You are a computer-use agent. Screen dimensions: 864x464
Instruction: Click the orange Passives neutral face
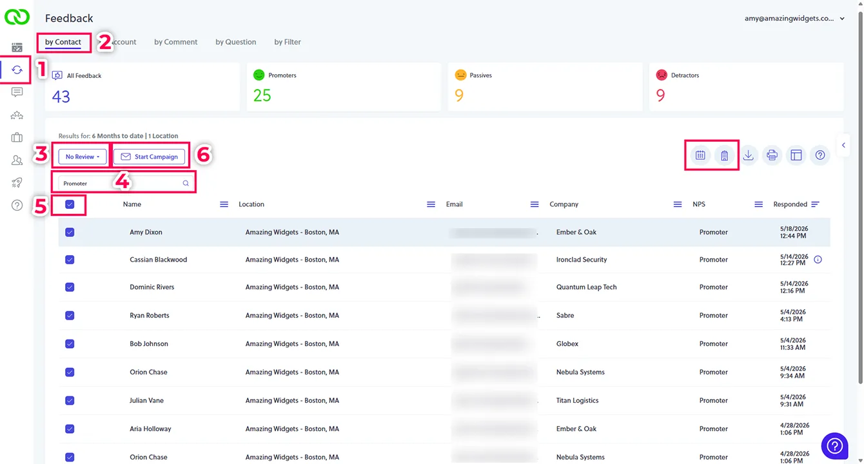pyautogui.click(x=460, y=75)
